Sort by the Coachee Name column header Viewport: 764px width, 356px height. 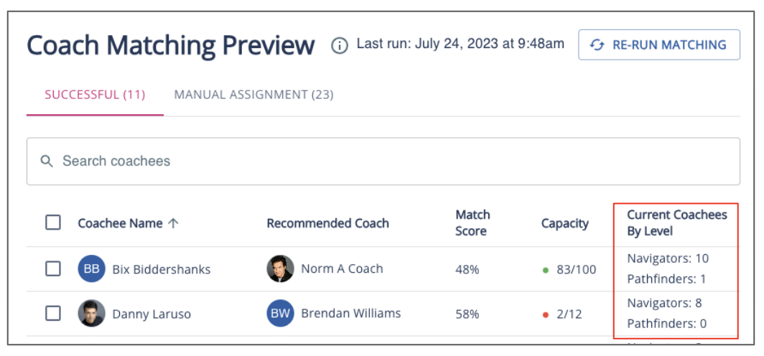click(120, 223)
